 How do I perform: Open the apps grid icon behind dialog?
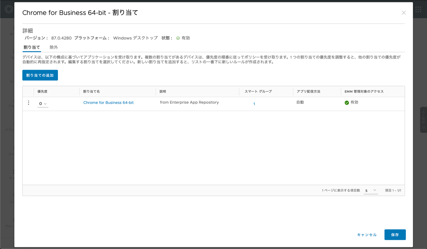click(x=418, y=9)
